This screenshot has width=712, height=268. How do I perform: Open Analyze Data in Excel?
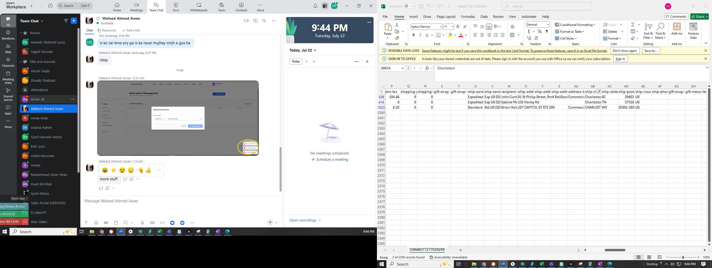point(693,31)
